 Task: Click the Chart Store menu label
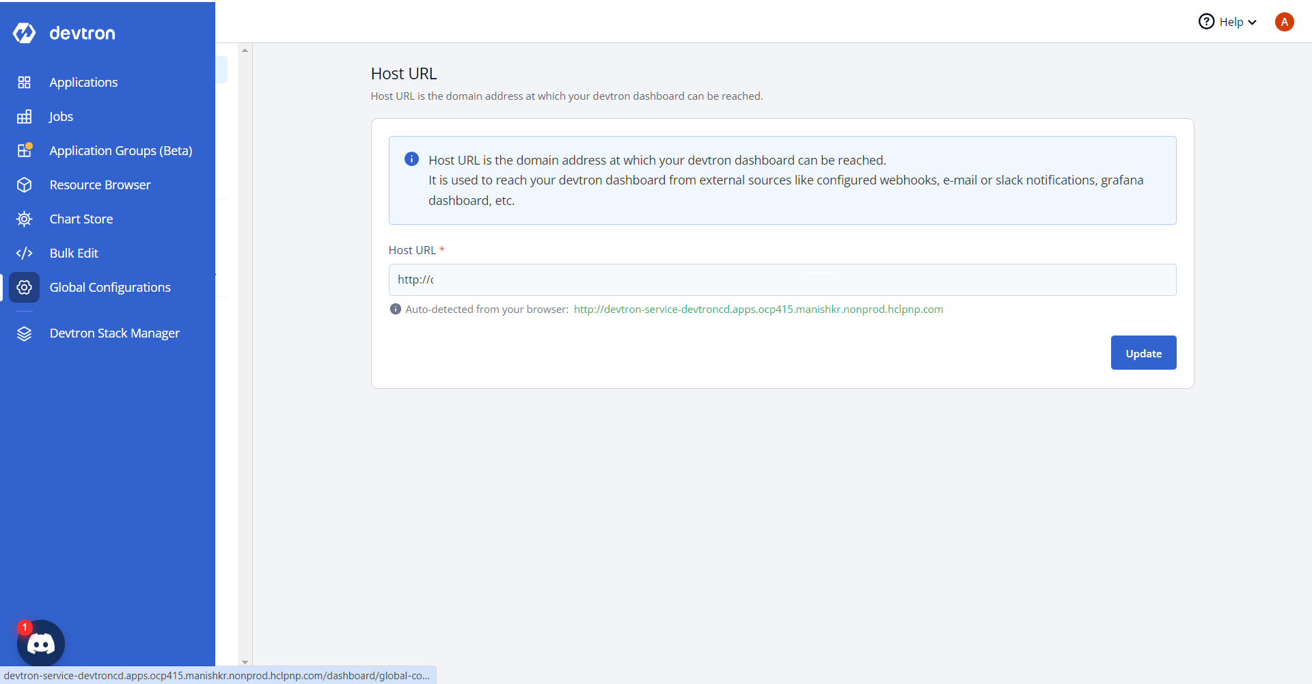coord(81,219)
